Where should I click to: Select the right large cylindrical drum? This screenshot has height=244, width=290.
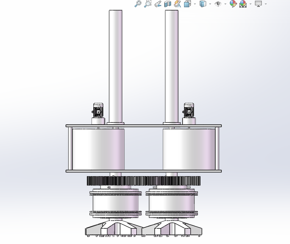(x=189, y=149)
